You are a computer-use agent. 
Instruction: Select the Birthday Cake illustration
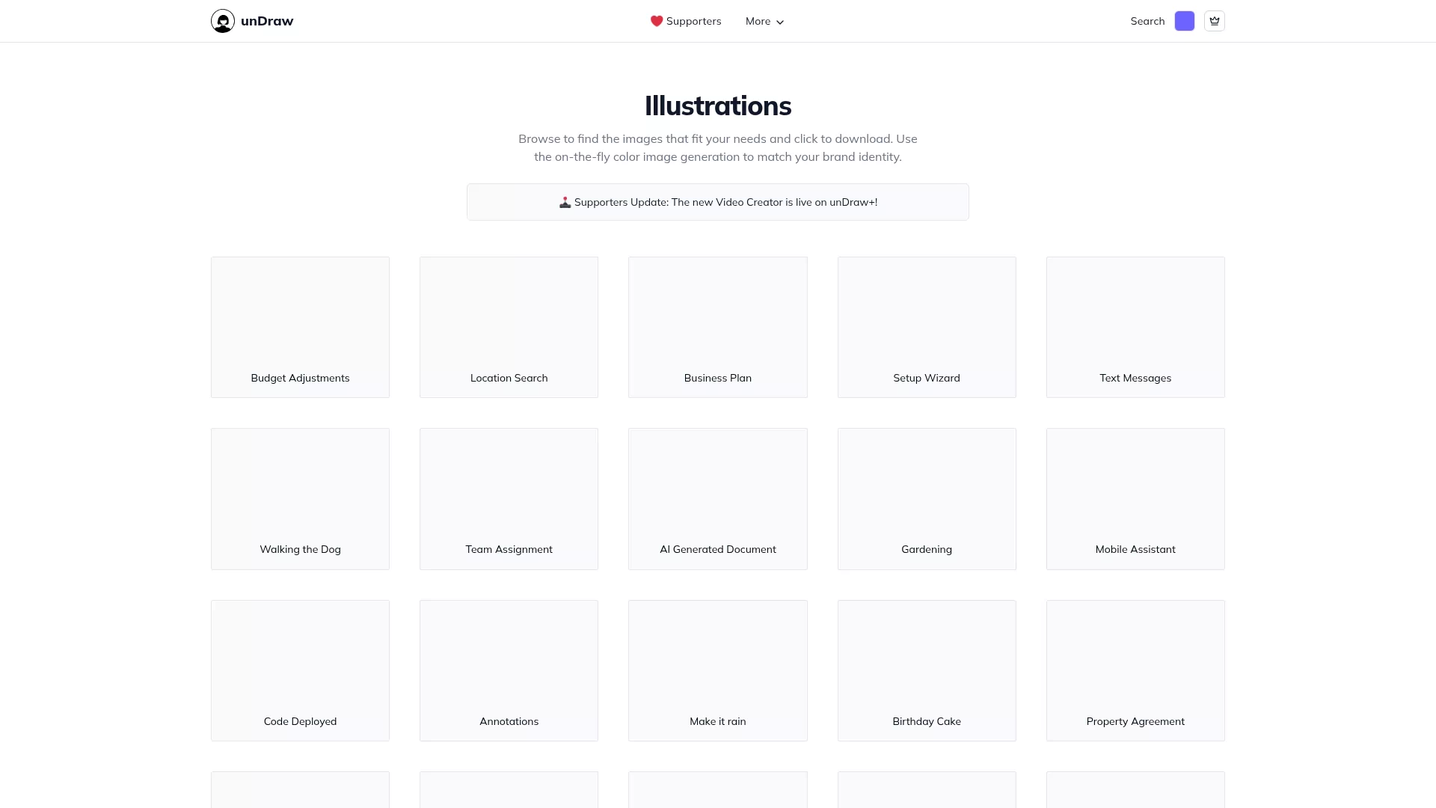pos(927,670)
